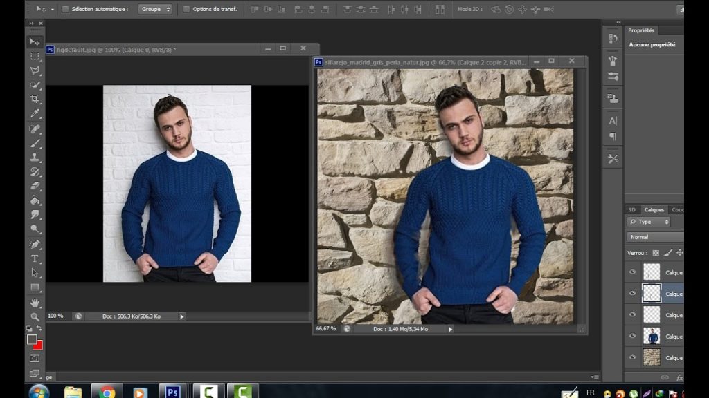Select the Pen tool
709x398 pixels.
point(35,244)
